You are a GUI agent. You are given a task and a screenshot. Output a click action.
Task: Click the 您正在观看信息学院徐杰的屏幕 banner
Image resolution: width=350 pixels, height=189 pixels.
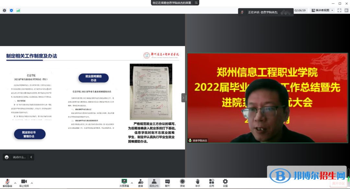pos(172,3)
